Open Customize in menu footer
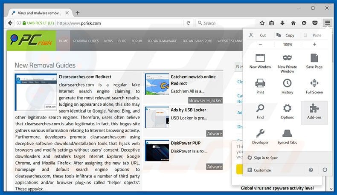 point(259,170)
